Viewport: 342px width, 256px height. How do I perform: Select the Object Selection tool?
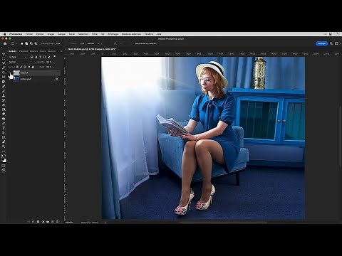(4, 68)
